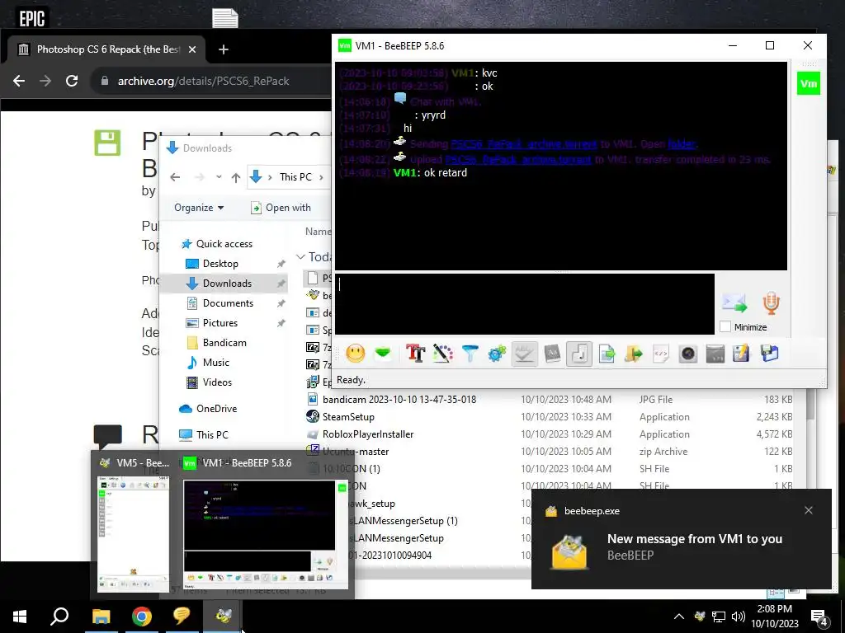Click the dark window icon in chat toolbar
The width and height of the screenshot is (845, 633).
[715, 354]
